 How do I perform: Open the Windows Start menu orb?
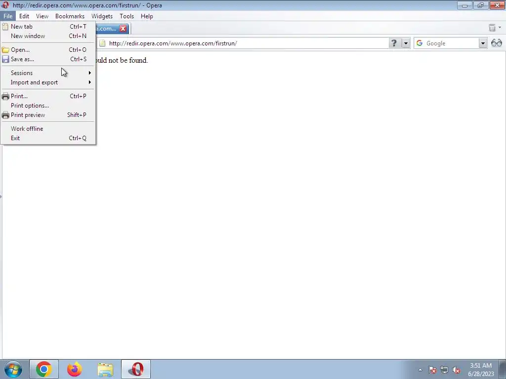13,369
